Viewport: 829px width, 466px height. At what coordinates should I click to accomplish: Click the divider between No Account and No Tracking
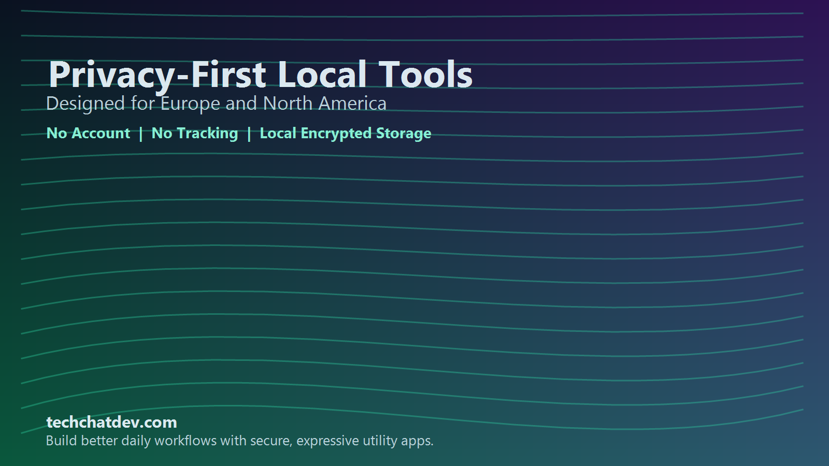[x=141, y=133]
